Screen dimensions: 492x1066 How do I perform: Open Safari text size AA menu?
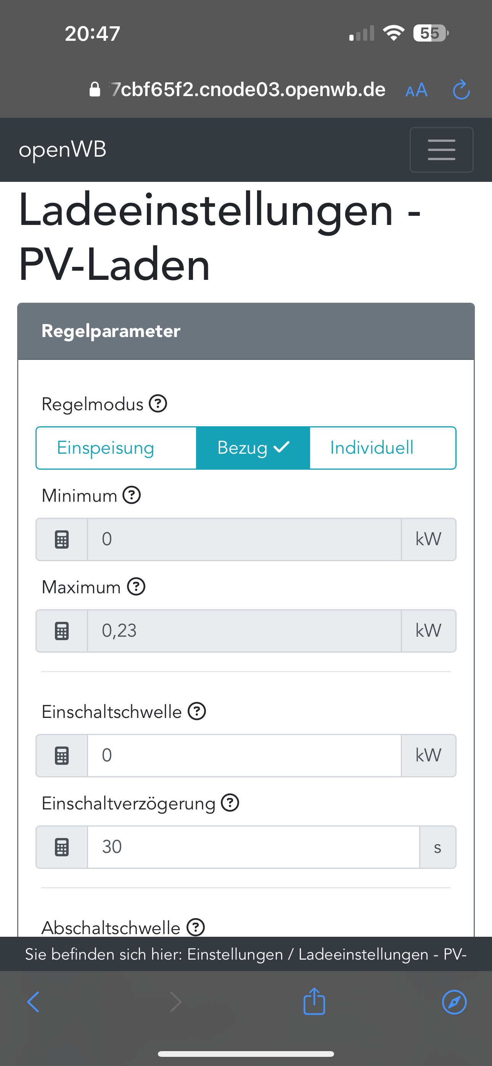(x=416, y=90)
